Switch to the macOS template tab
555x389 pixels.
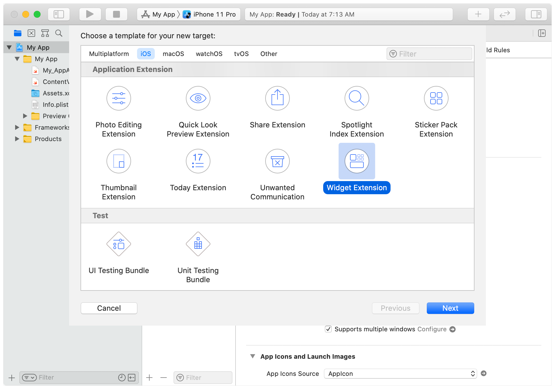pos(173,54)
